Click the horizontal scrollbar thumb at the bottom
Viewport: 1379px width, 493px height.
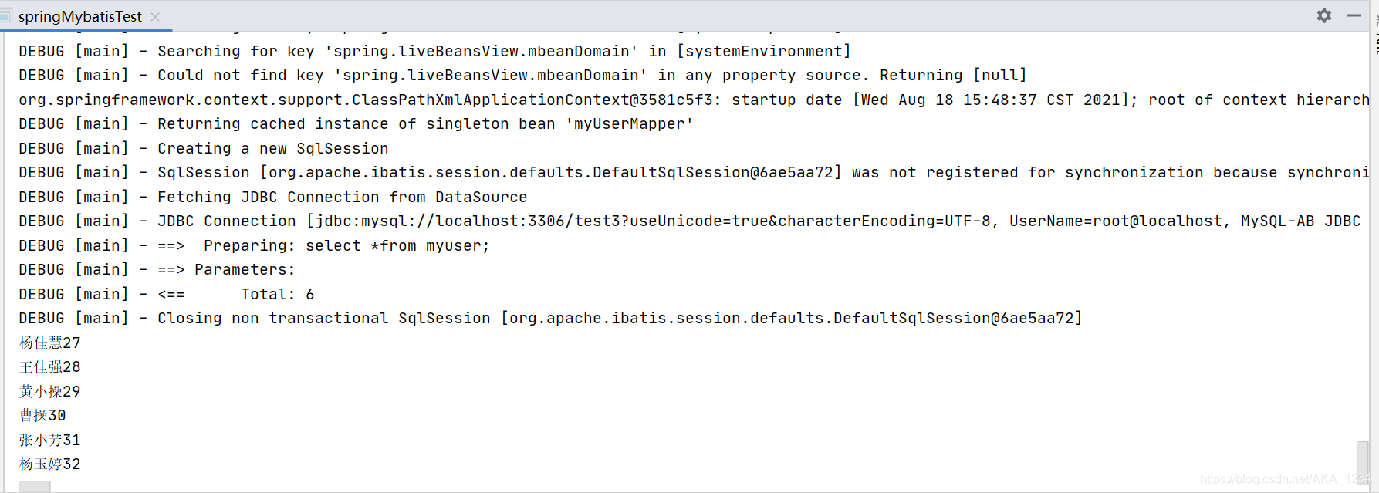[x=35, y=487]
